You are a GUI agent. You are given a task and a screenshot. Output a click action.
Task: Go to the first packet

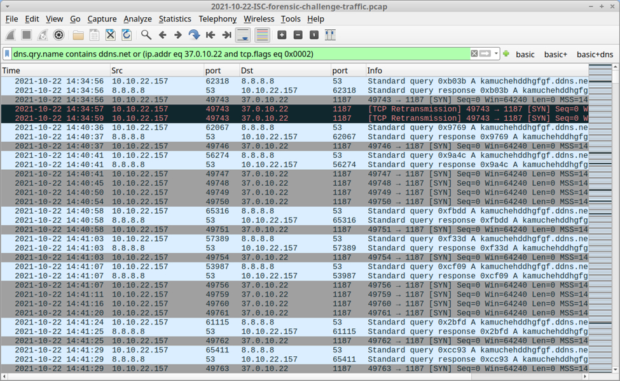pos(210,35)
